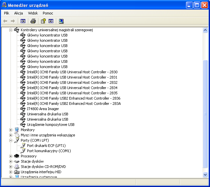Screen dimensions: 210x187
Task: Select the Procesory label
Action: pos(29,156)
